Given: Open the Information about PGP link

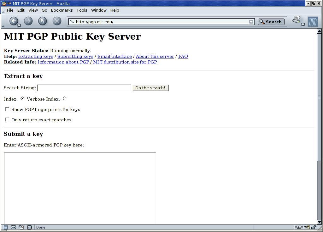Looking at the screenshot, I should click(63, 62).
